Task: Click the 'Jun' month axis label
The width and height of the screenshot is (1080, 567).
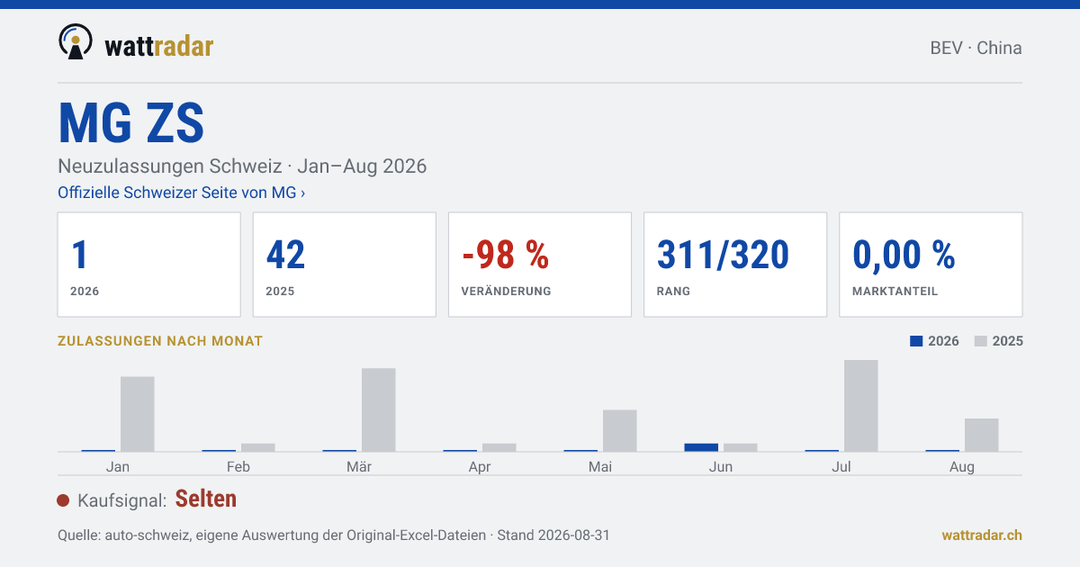Action: pos(721,466)
